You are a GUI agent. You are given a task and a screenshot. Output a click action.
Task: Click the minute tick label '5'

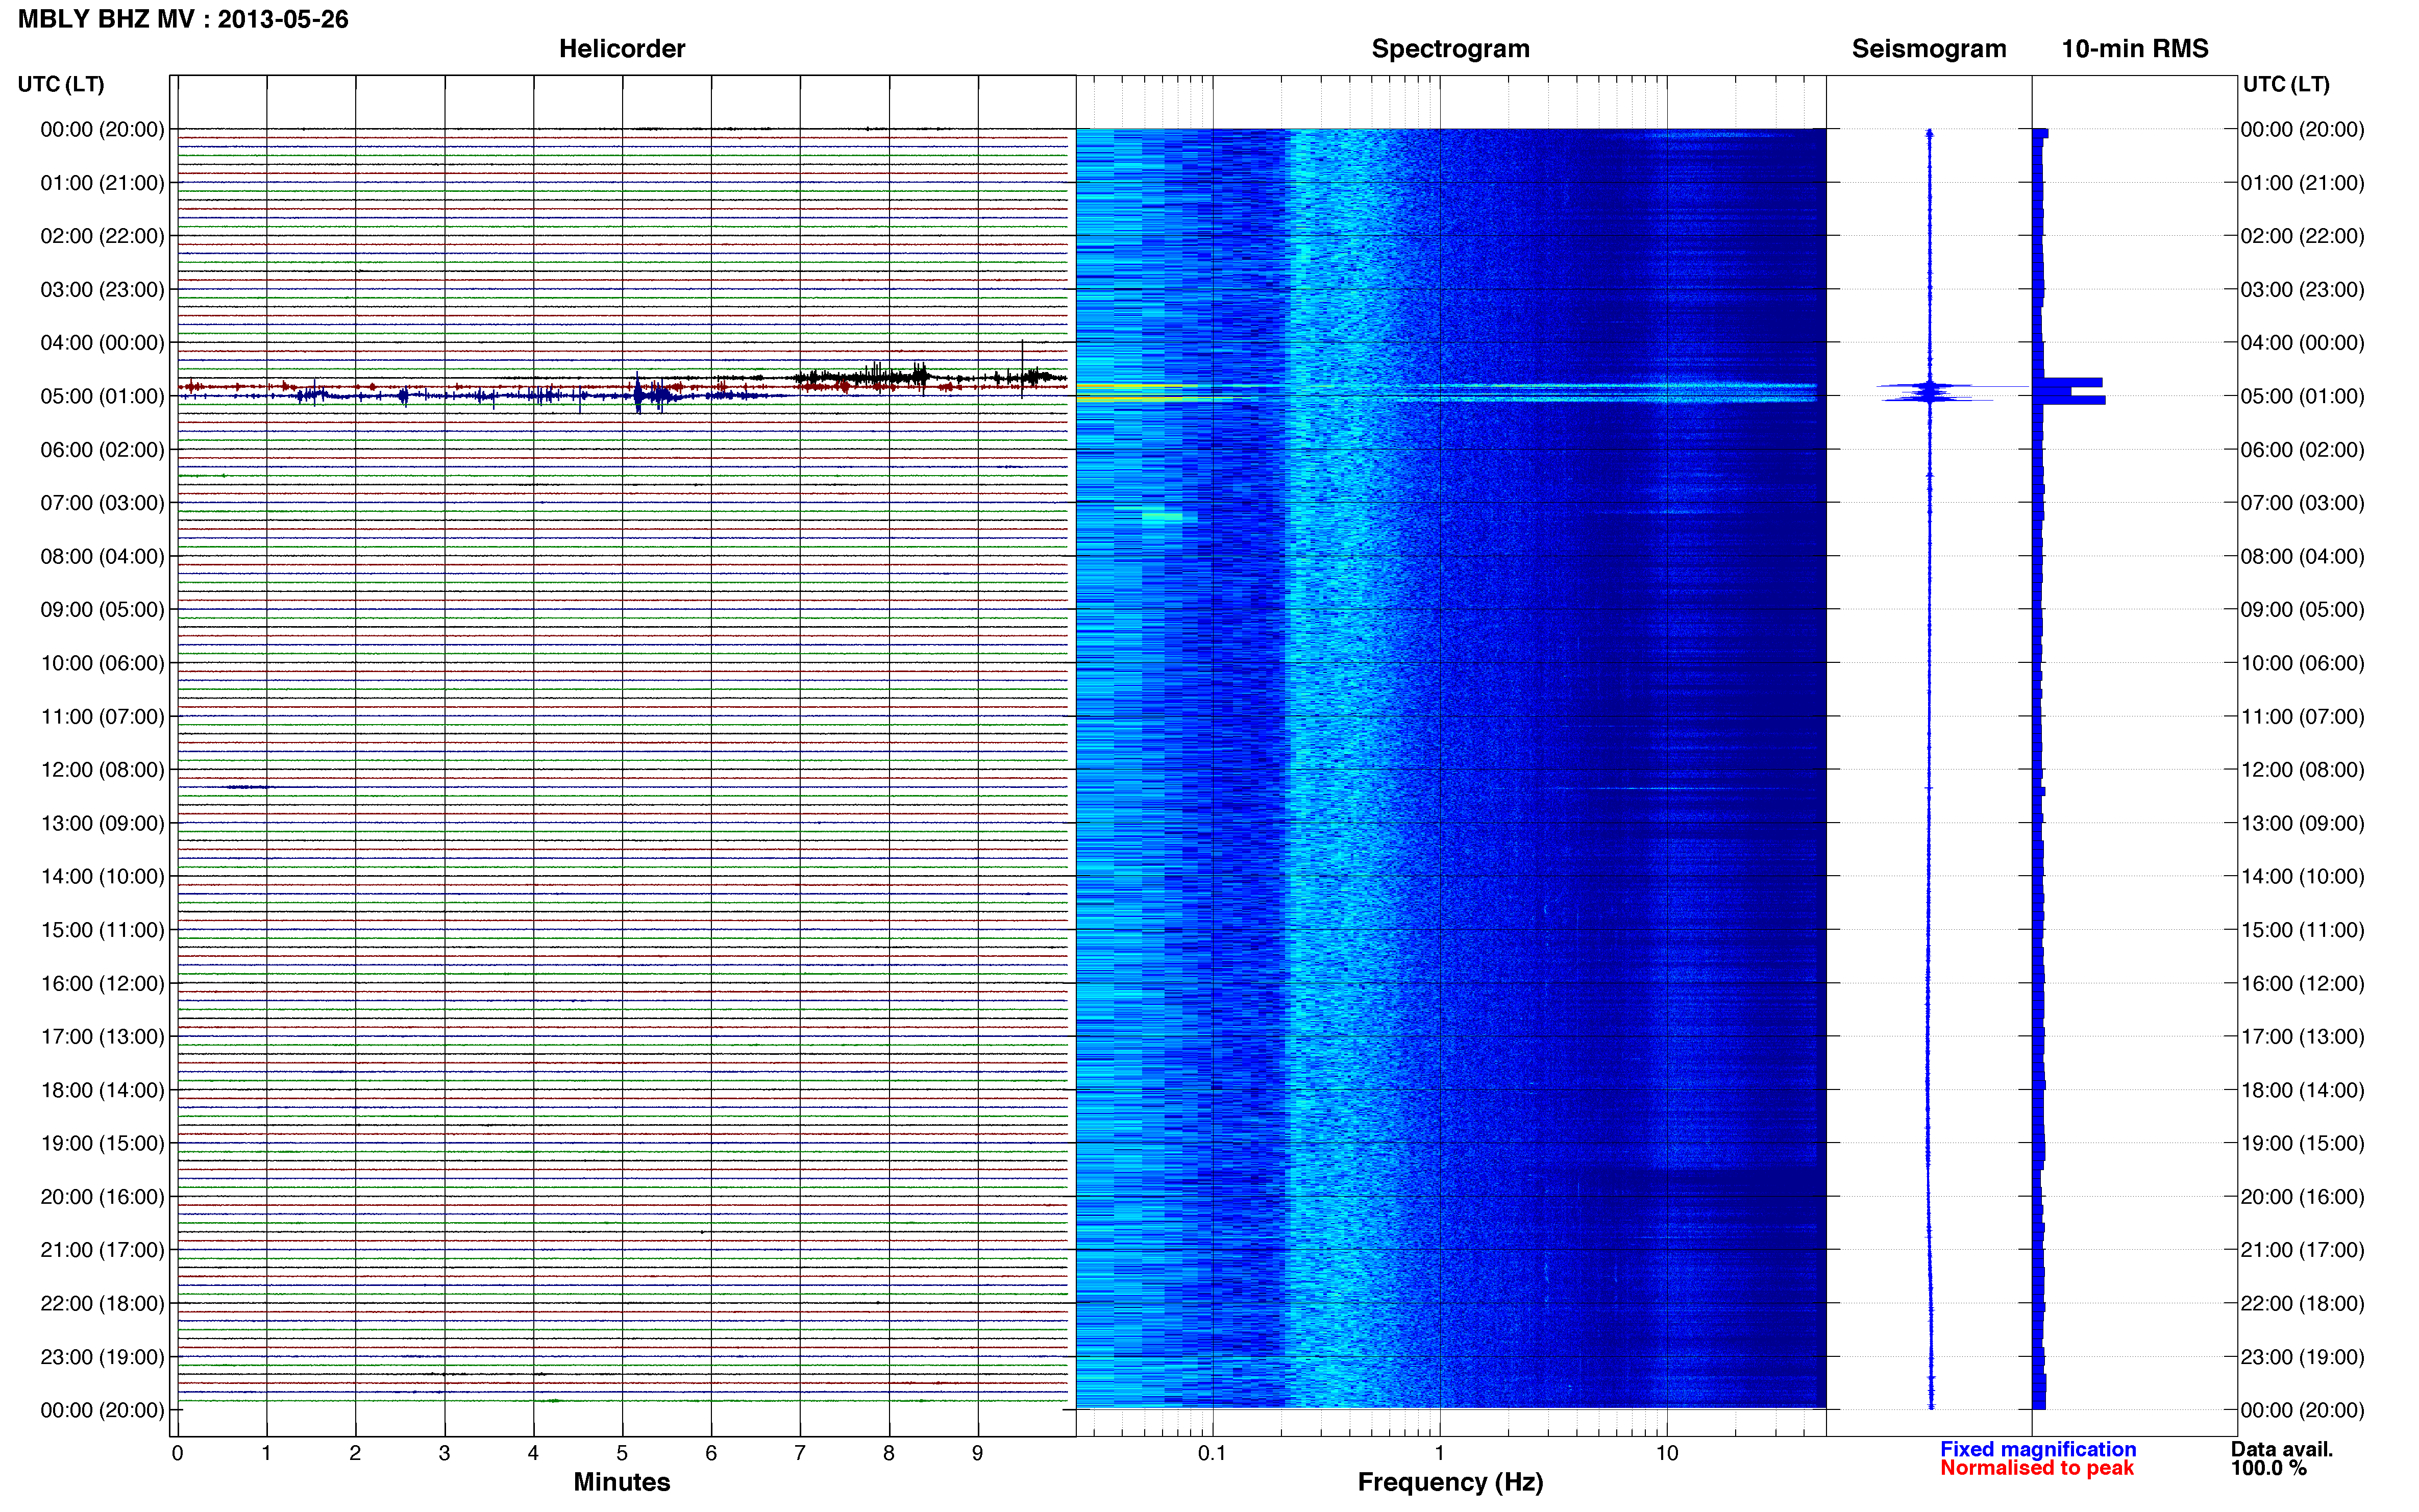pyautogui.click(x=622, y=1453)
